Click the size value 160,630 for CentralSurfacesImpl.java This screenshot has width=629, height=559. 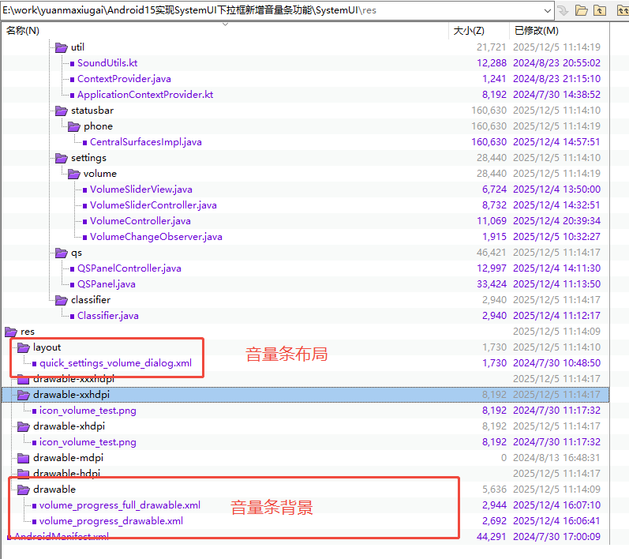point(489,142)
